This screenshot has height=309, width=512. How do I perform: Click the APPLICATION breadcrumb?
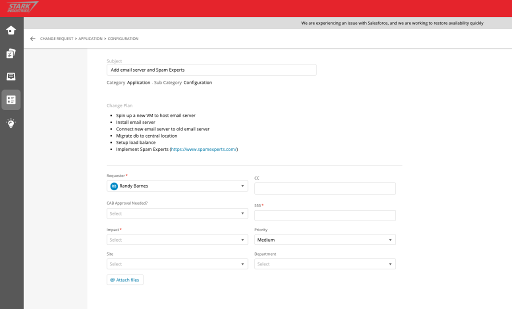coord(90,38)
